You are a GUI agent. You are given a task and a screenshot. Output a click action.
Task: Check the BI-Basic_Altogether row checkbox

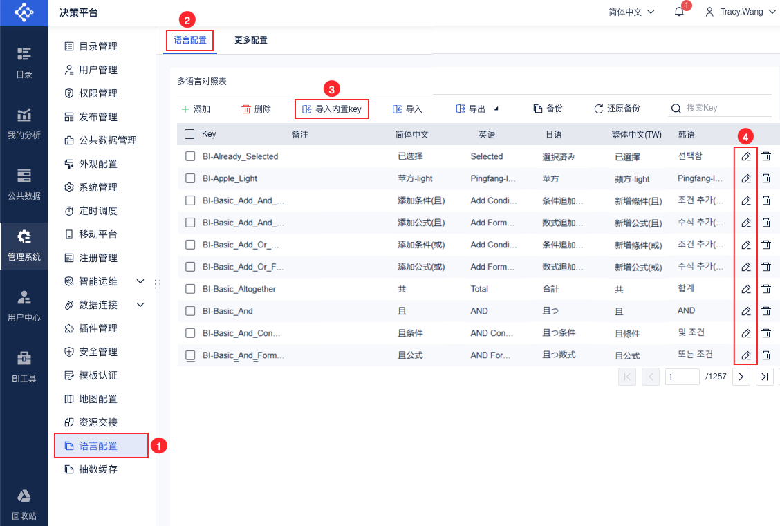[190, 289]
